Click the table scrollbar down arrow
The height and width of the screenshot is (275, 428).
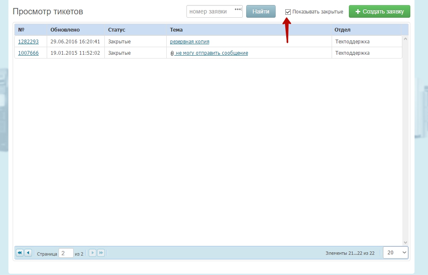[x=405, y=243]
